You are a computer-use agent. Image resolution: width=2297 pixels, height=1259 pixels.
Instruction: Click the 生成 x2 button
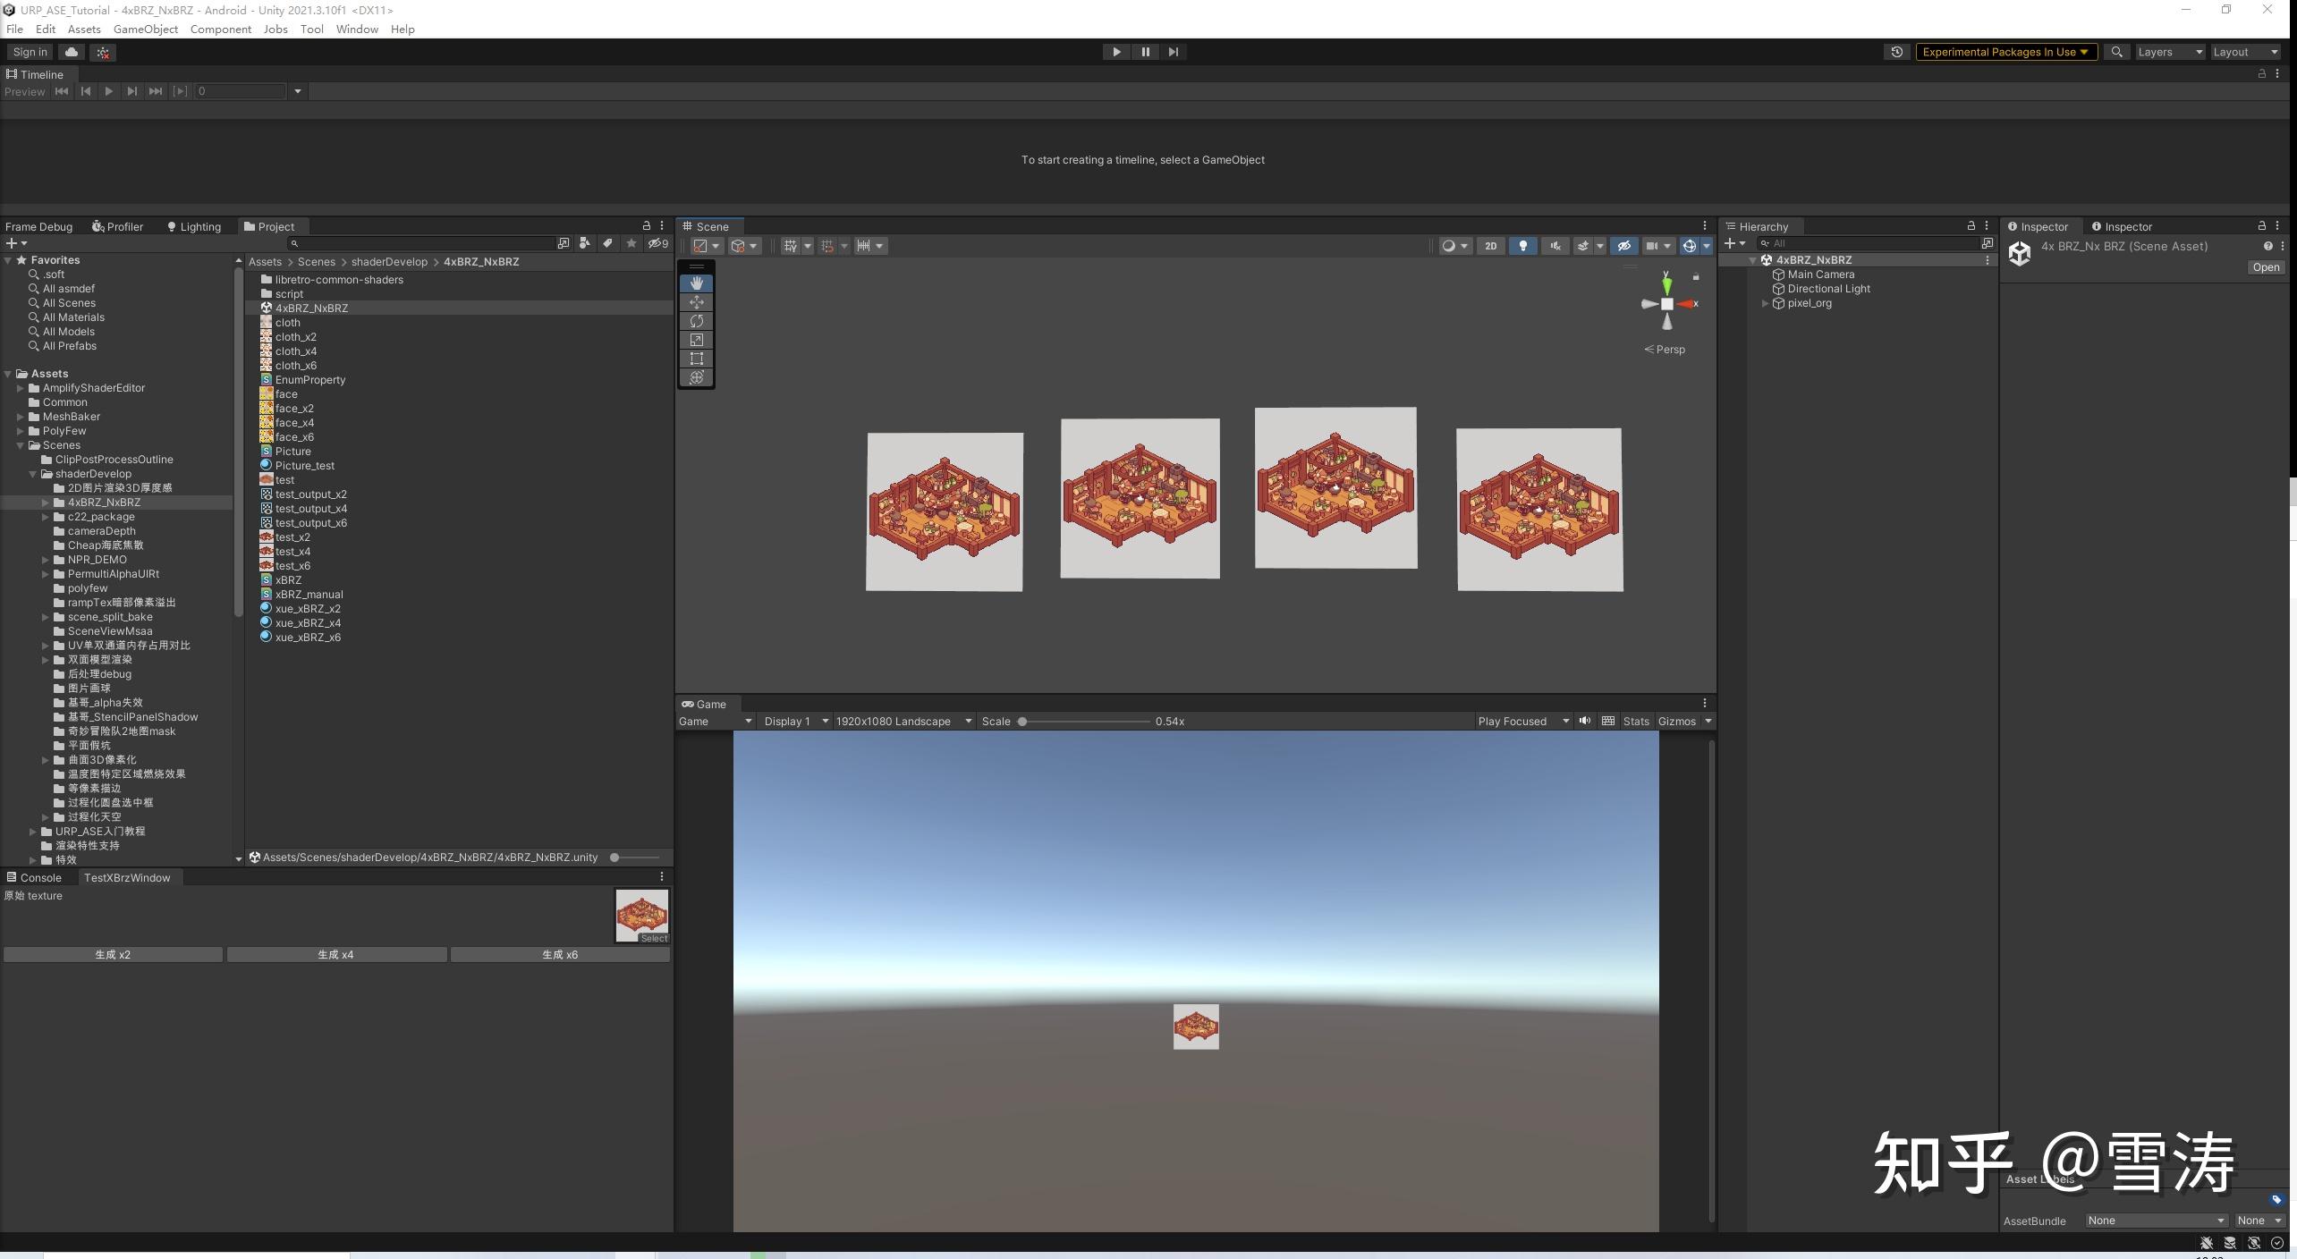(114, 954)
